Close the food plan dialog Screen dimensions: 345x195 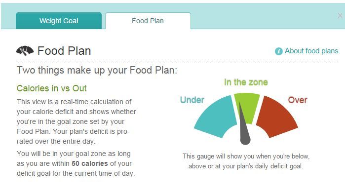click(x=340, y=16)
